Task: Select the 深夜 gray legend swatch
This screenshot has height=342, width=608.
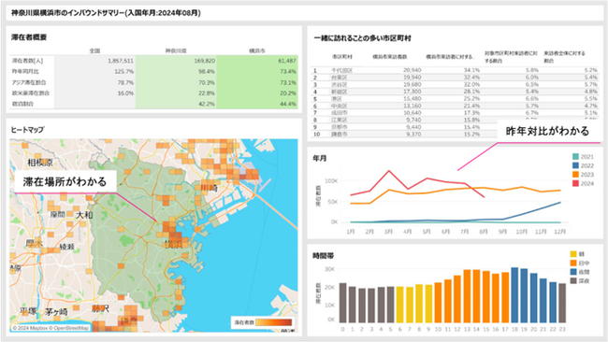Action: point(573,281)
